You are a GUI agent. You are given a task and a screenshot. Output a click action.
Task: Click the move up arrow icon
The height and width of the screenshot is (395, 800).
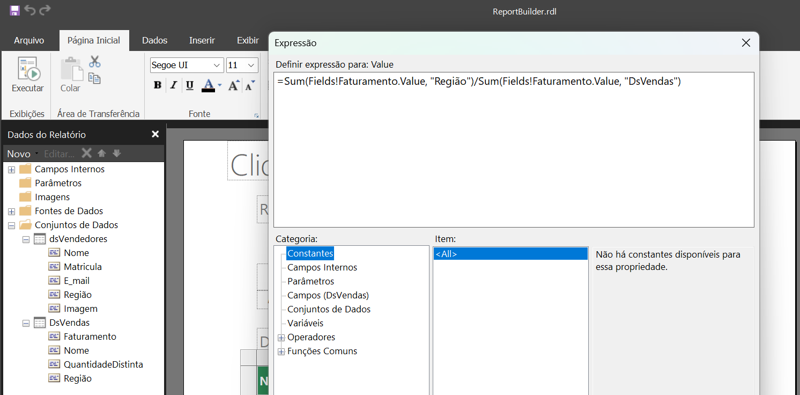tap(102, 153)
